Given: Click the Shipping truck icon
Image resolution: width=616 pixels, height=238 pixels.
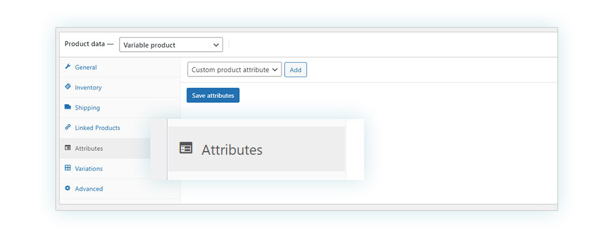Looking at the screenshot, I should tap(68, 107).
